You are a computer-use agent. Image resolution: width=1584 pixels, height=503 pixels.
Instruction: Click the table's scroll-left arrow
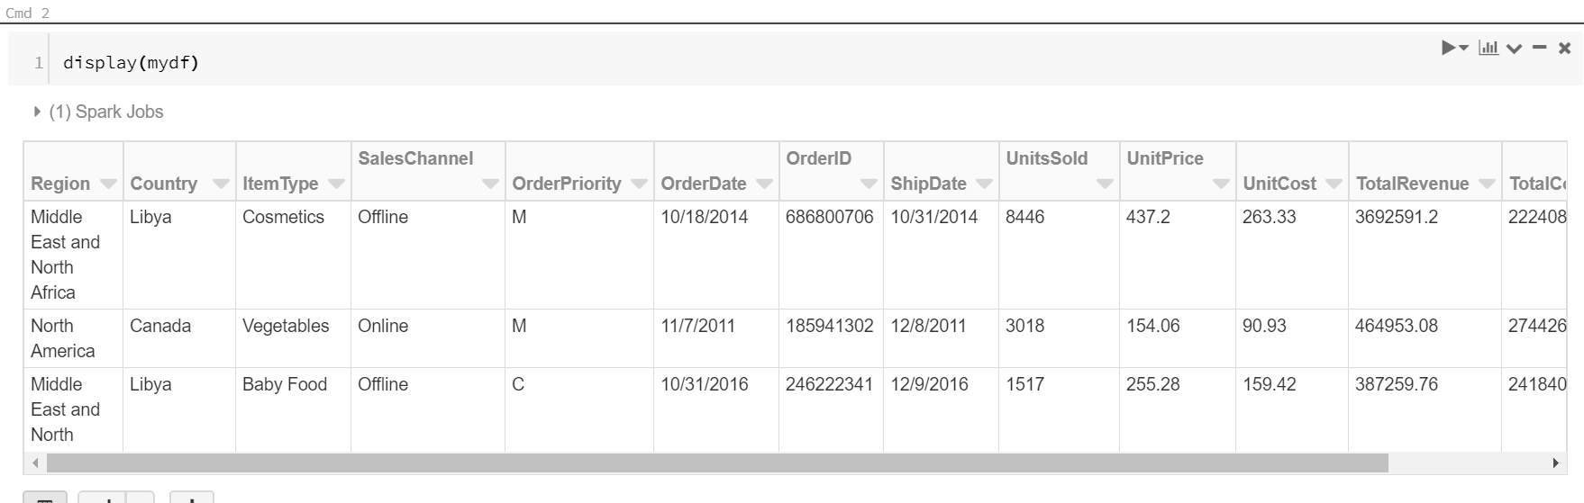tap(35, 463)
